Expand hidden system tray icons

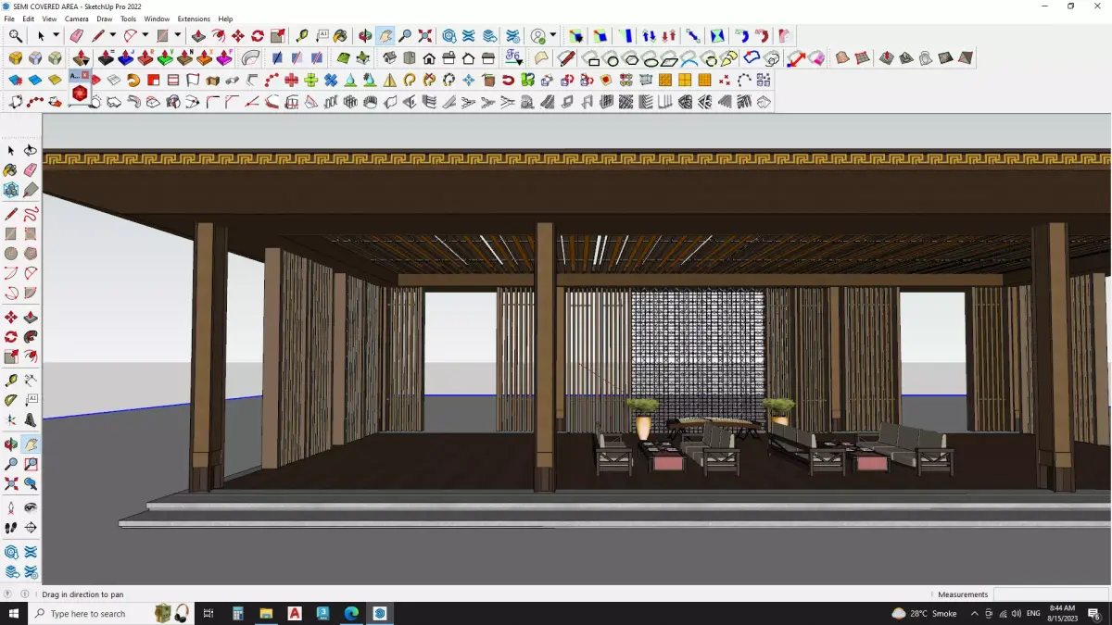974,613
